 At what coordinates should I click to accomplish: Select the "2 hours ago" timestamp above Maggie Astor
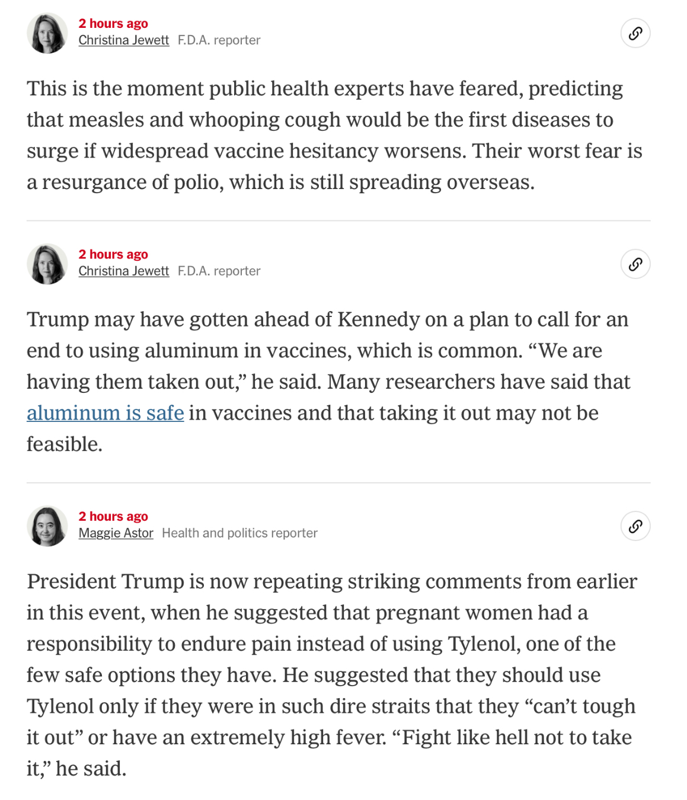click(x=113, y=516)
